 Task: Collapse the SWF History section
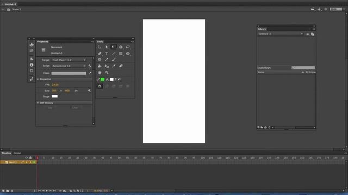[38, 103]
